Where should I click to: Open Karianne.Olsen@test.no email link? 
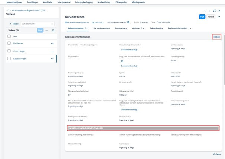[78, 22]
